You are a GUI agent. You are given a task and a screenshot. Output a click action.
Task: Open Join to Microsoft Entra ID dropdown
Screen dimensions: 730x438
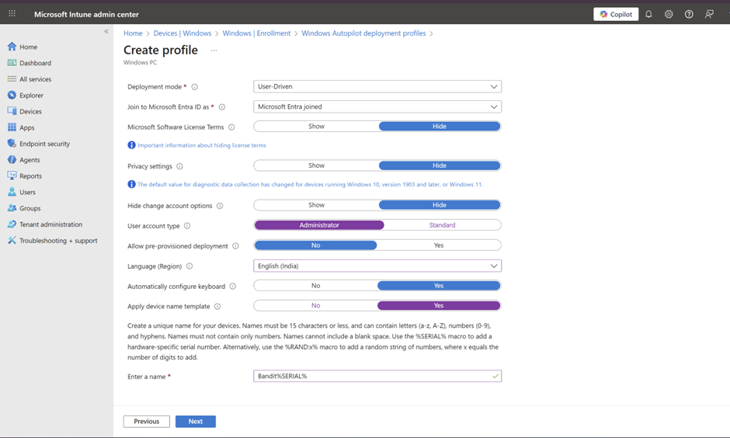pyautogui.click(x=377, y=107)
